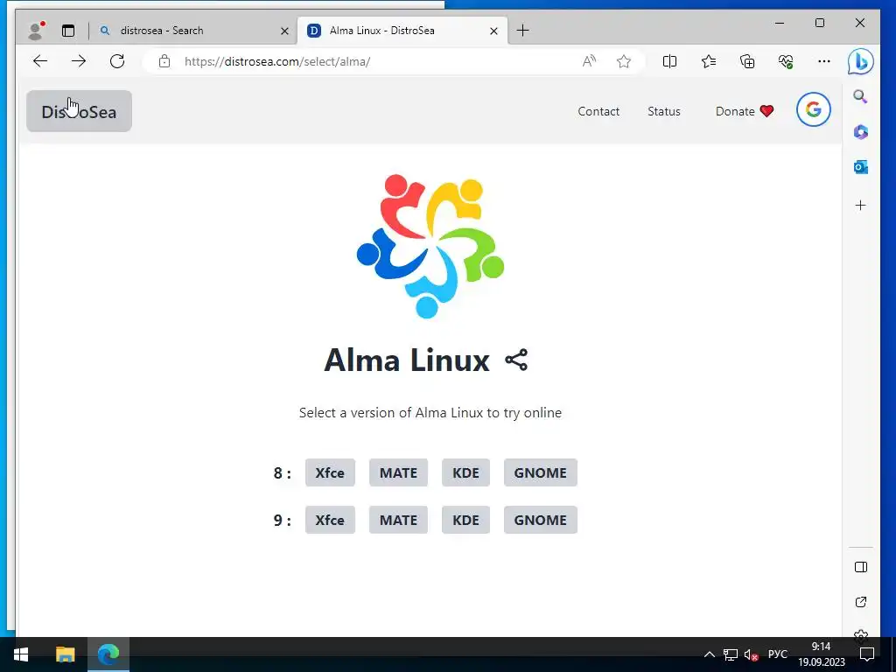Open Bing chat sidebar button
The height and width of the screenshot is (672, 896).
pyautogui.click(x=861, y=62)
